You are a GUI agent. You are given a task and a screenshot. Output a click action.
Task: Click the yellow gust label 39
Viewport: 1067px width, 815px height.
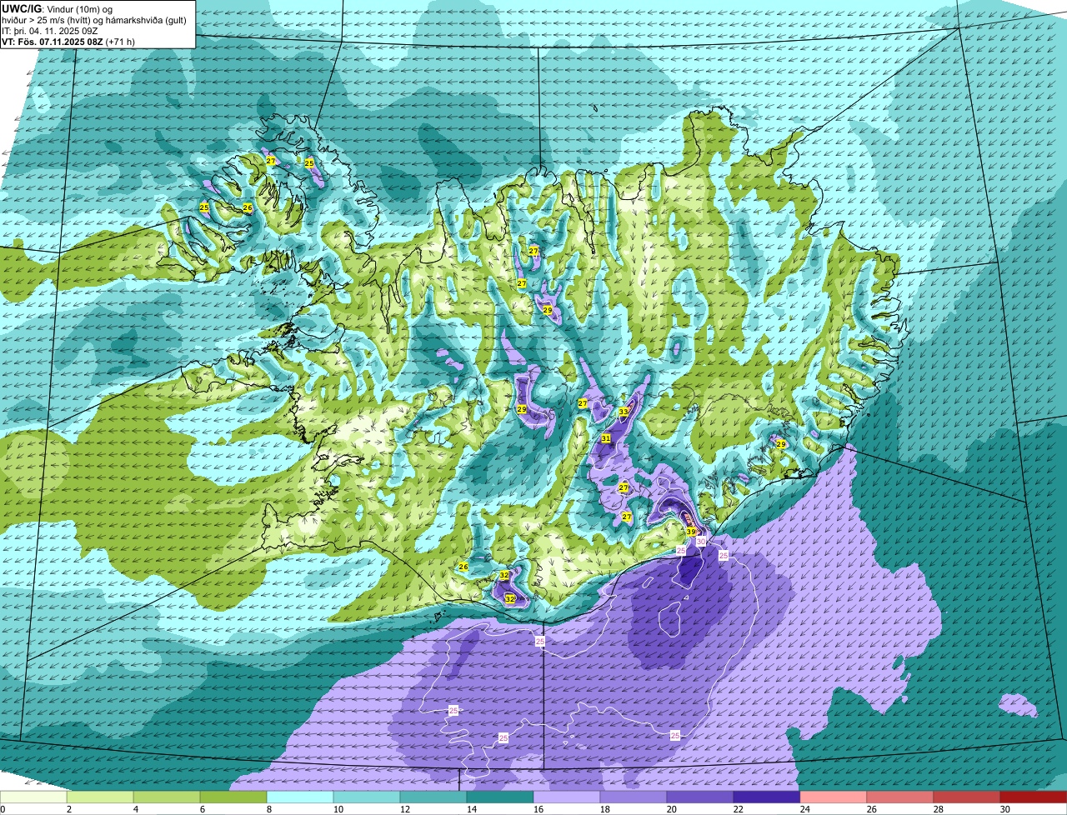click(691, 532)
